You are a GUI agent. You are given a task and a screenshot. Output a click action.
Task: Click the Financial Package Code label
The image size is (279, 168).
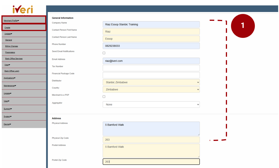(63, 73)
